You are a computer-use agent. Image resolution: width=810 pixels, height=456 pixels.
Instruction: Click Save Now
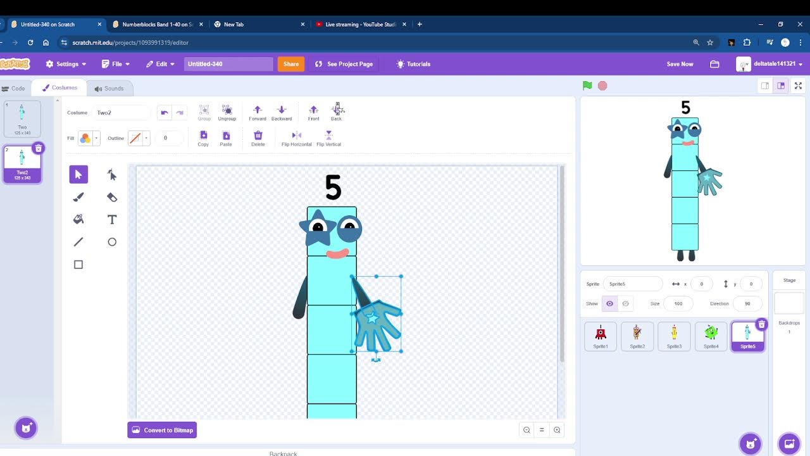tap(680, 64)
